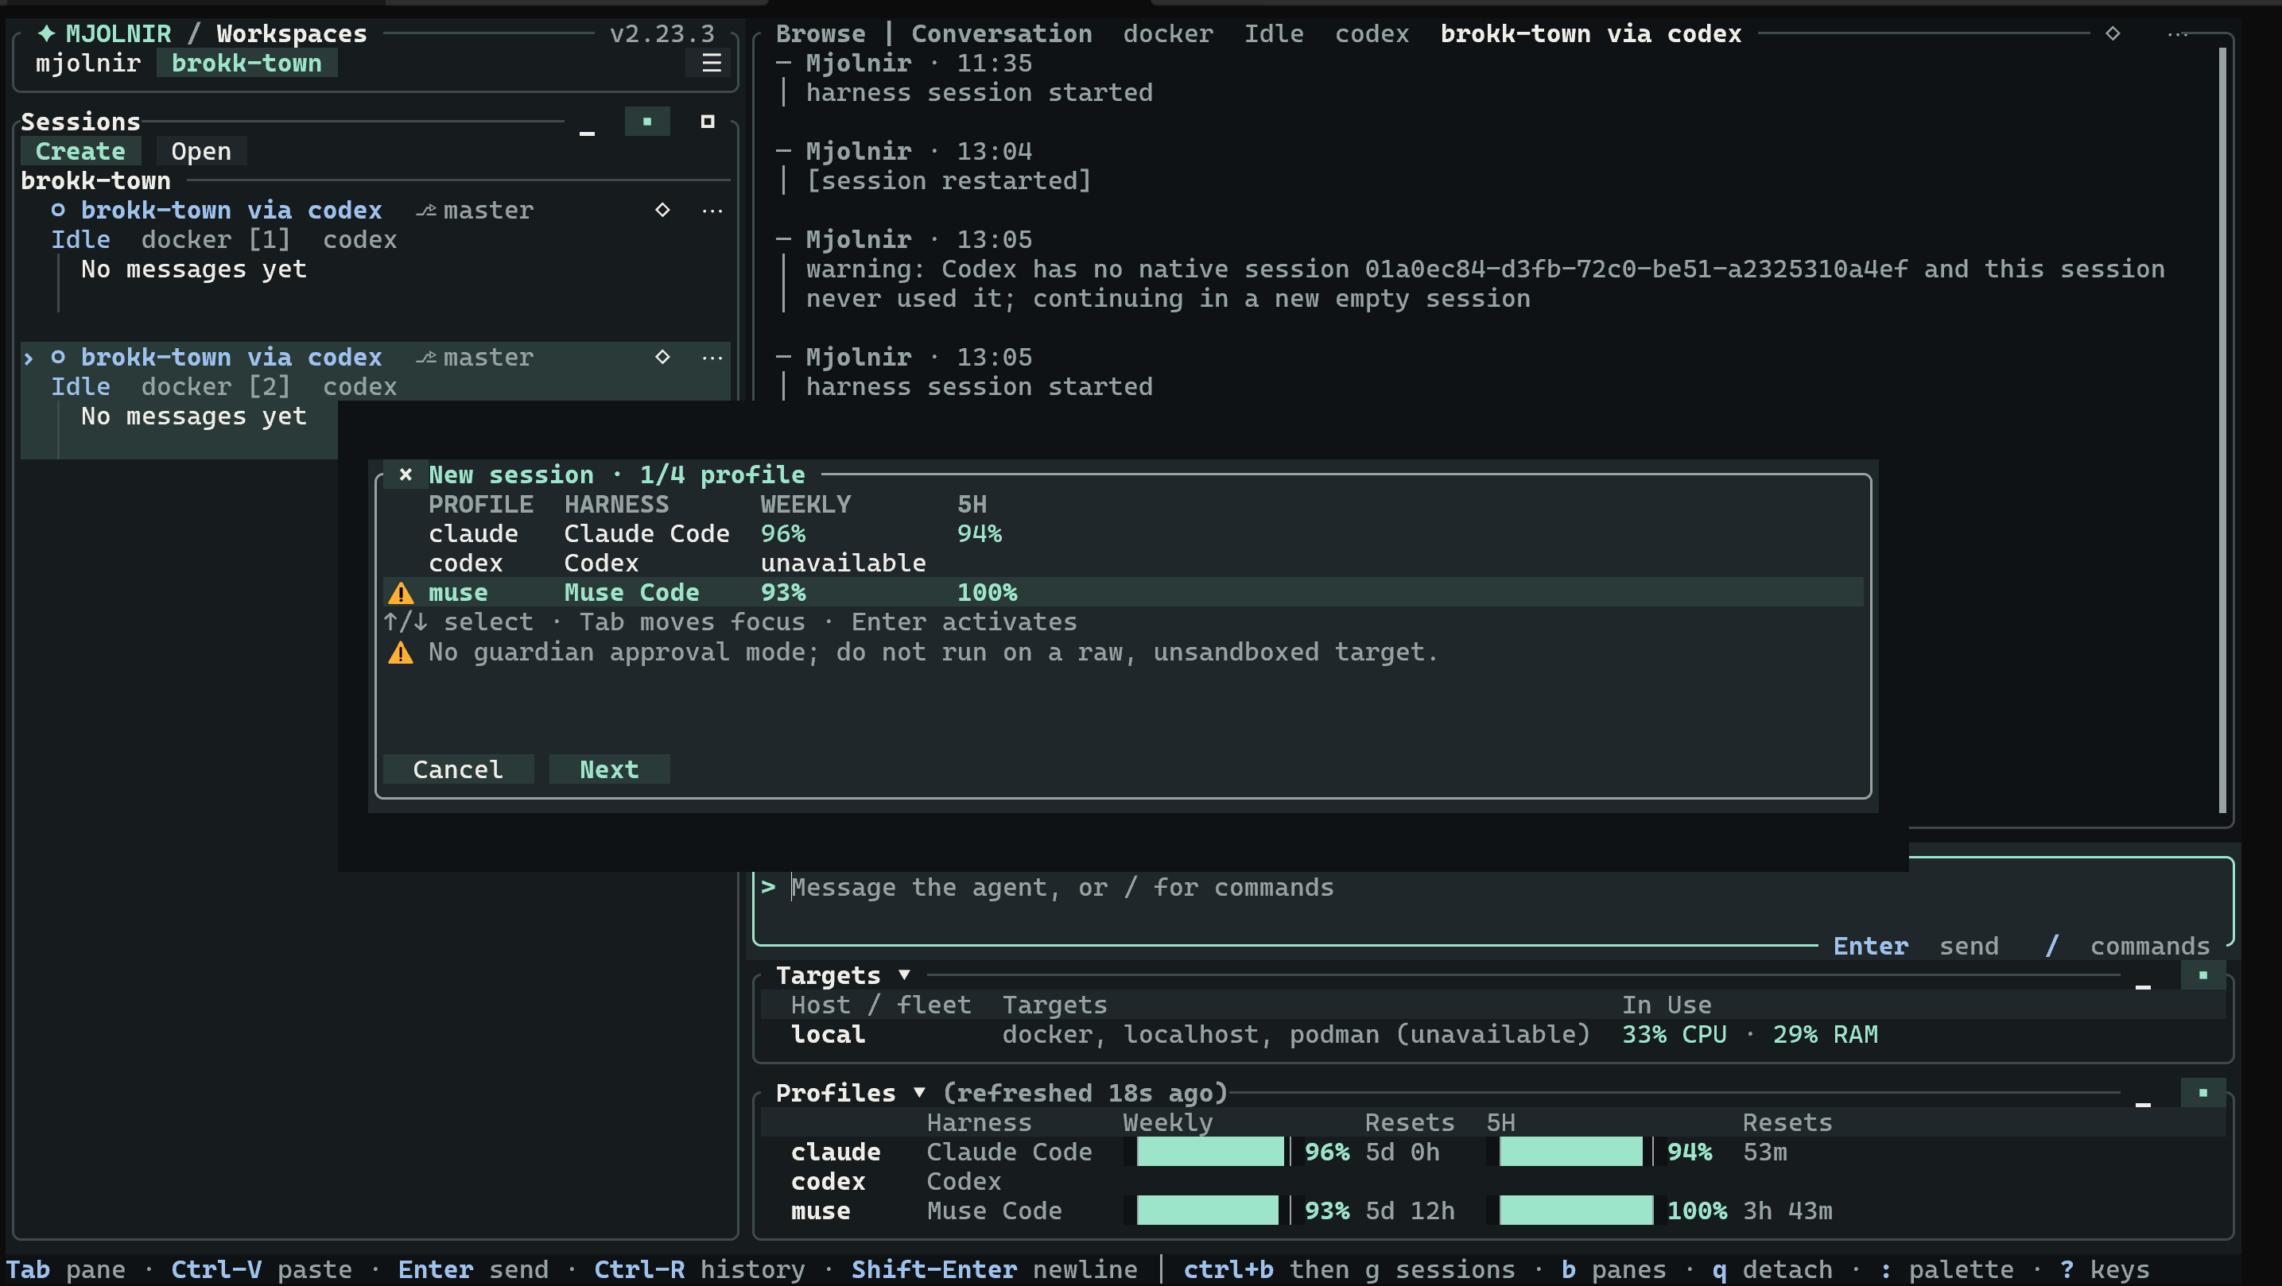Click the conversation pane scrollbar
Image resolution: width=2282 pixels, height=1286 pixels.
coord(2222,429)
